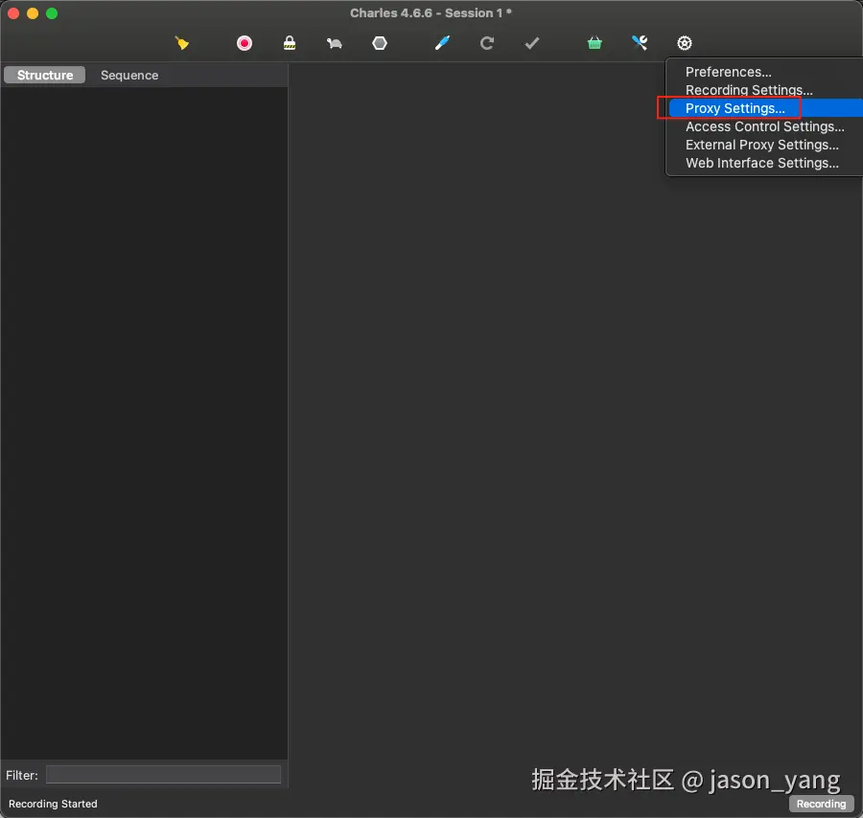Open Preferences... menu item
This screenshot has height=818, width=863.
[x=764, y=72]
